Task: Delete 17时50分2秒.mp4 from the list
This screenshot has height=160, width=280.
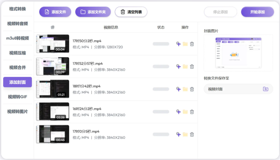Action: pos(192,44)
